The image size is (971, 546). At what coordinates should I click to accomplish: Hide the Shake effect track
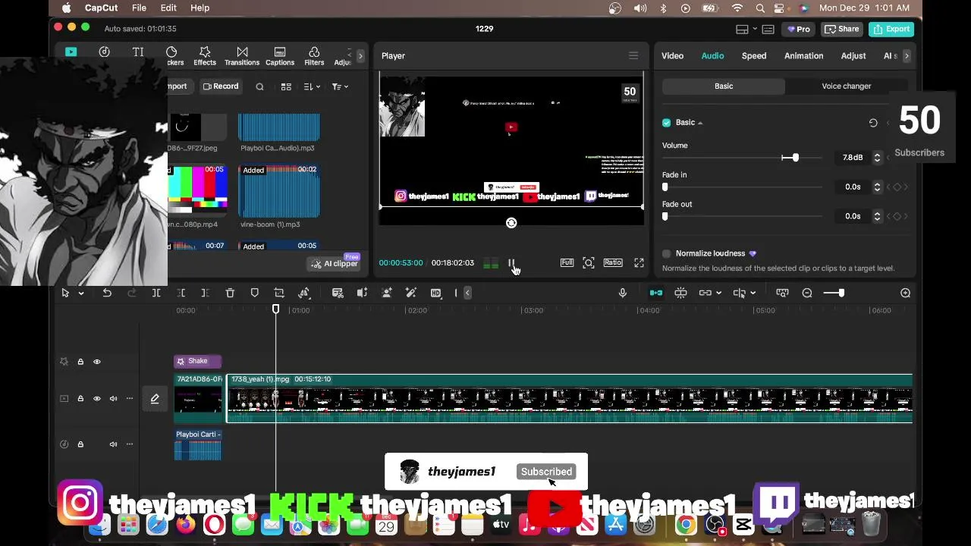coord(97,362)
